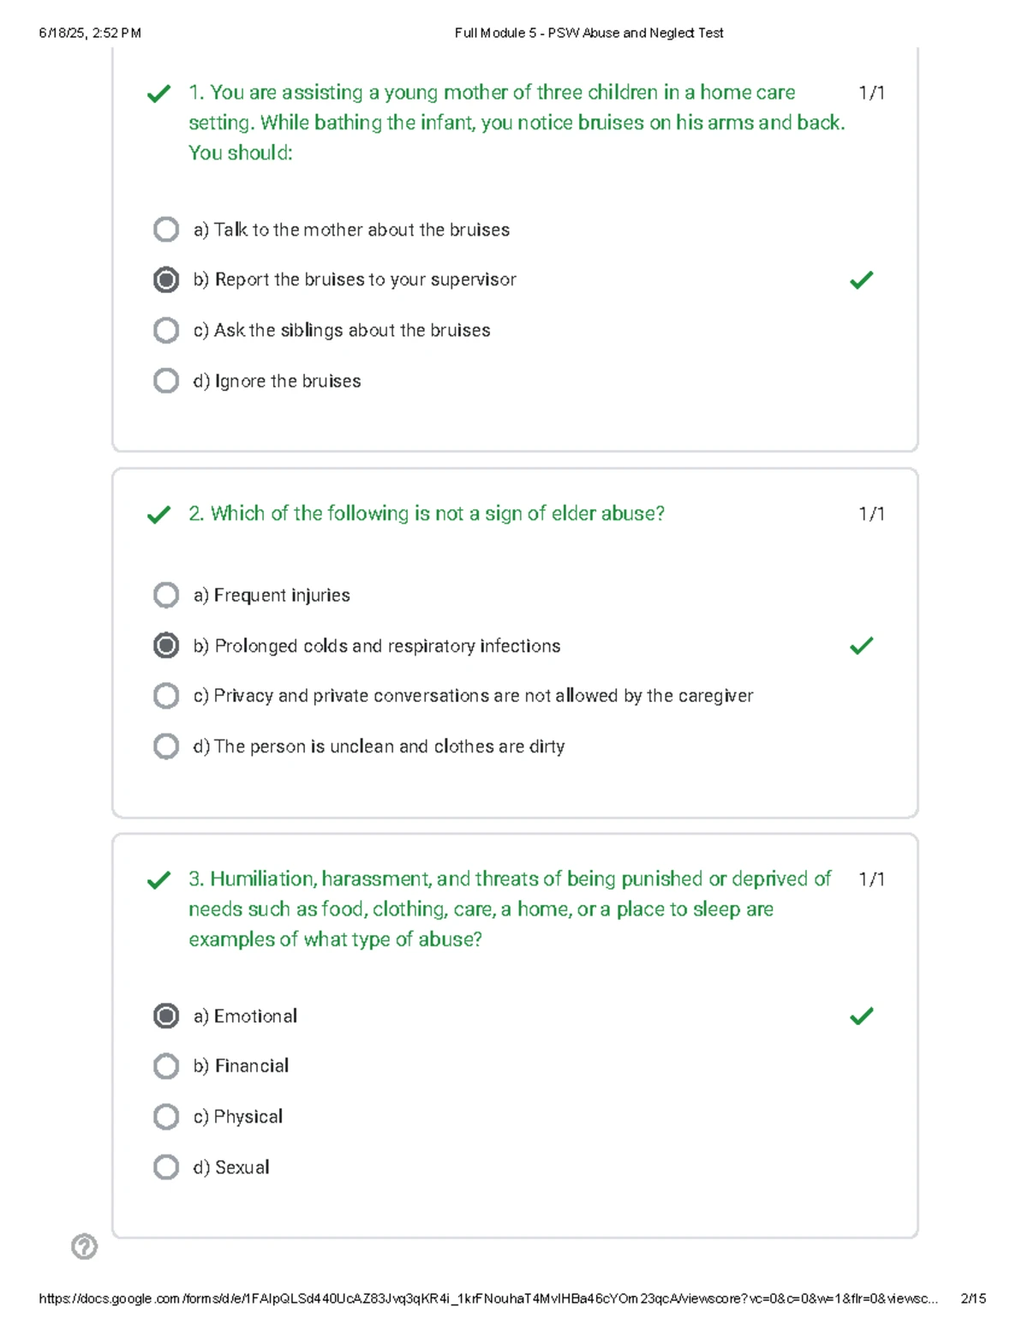Click correct-answer checkmark next to Prolonged colds option
The width and height of the screenshot is (1028, 1331).
click(861, 645)
